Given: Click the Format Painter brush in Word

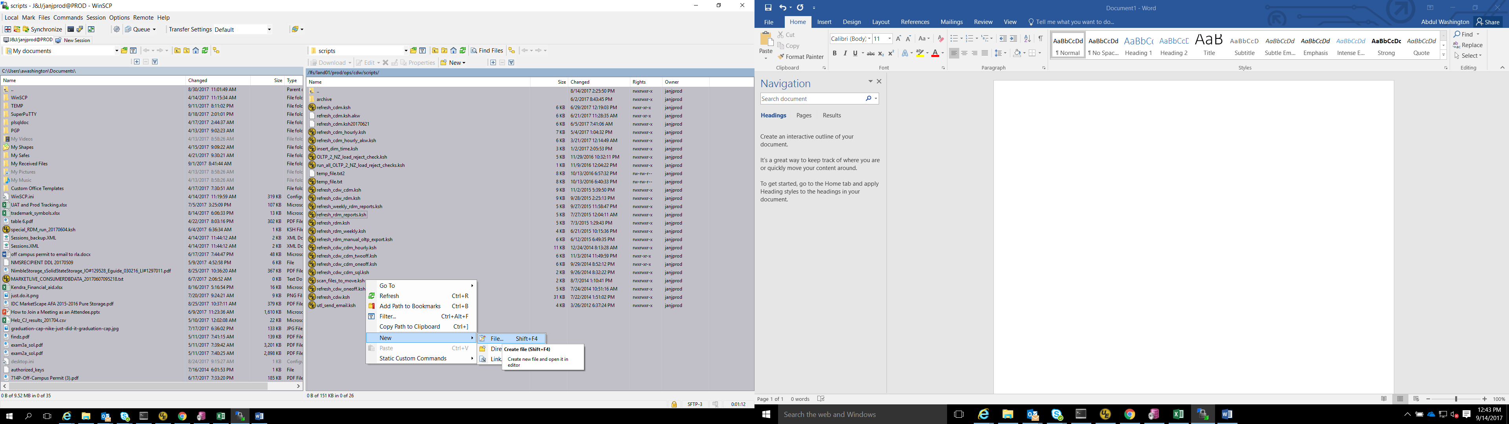Looking at the screenshot, I should point(800,57).
